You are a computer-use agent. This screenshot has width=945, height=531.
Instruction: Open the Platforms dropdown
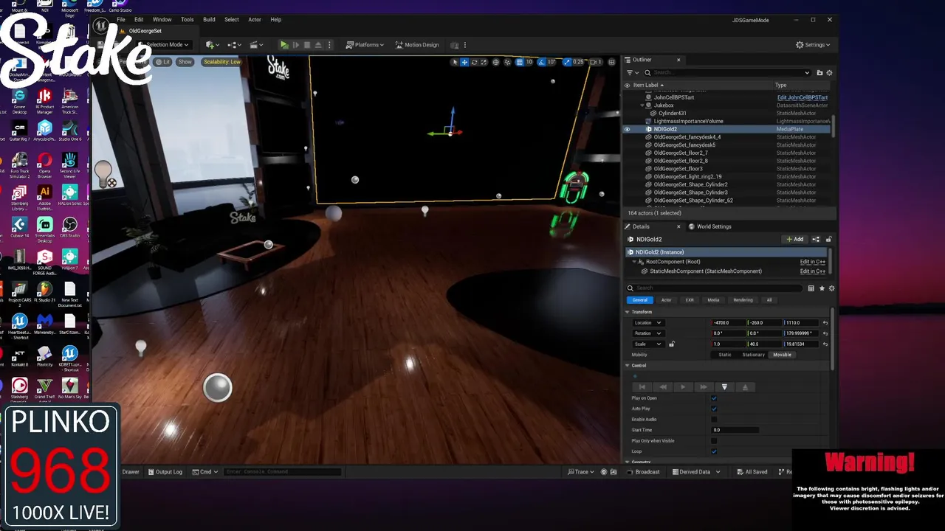[x=365, y=45]
